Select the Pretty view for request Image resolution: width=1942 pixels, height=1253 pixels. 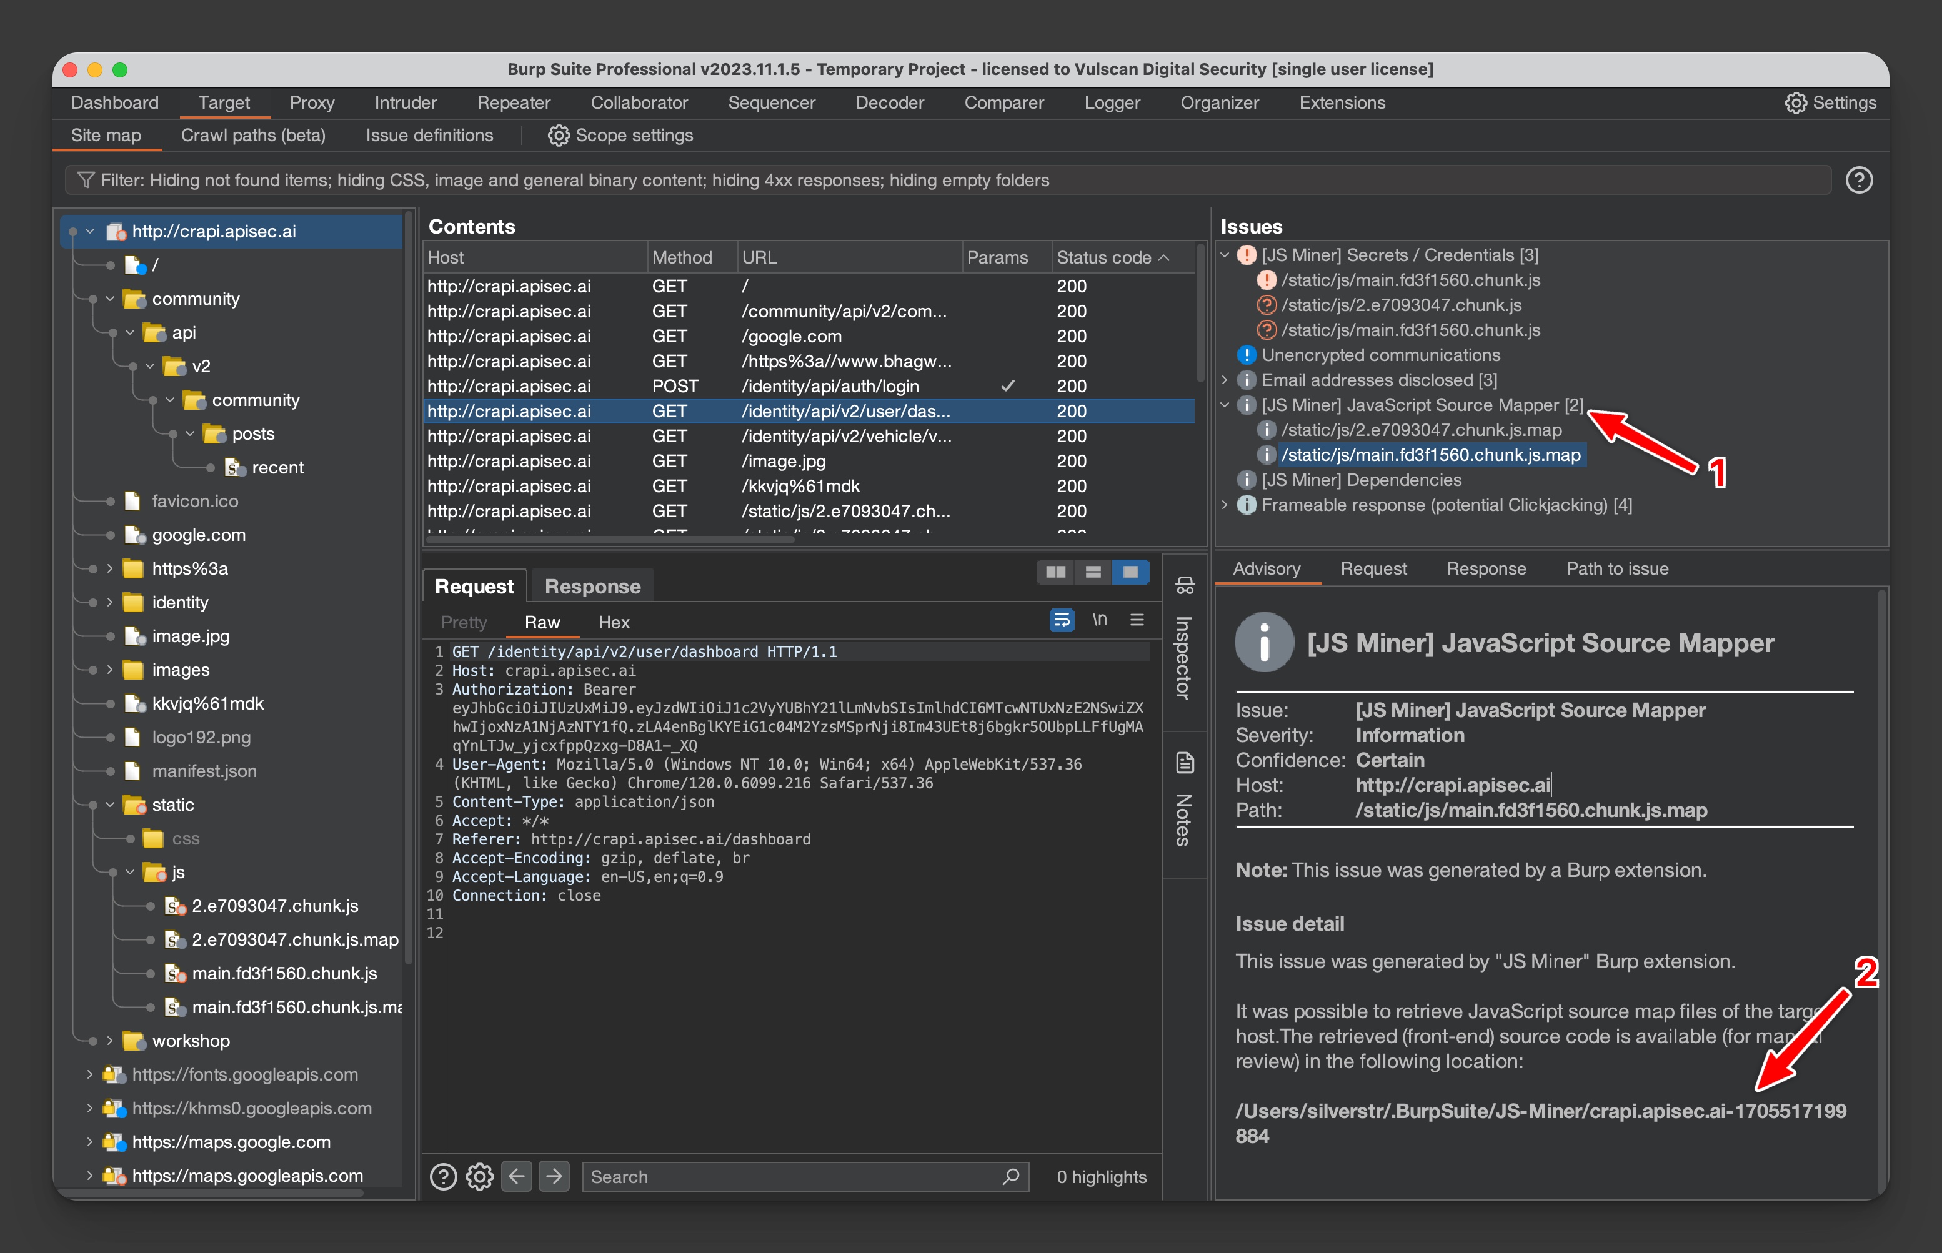pyautogui.click(x=463, y=621)
